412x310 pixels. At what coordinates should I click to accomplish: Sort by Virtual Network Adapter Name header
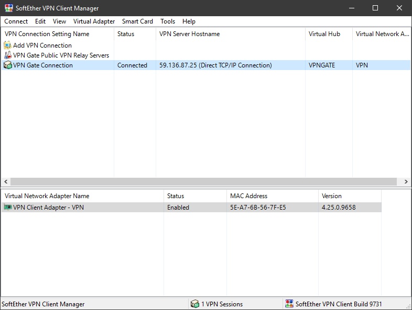pyautogui.click(x=82, y=196)
